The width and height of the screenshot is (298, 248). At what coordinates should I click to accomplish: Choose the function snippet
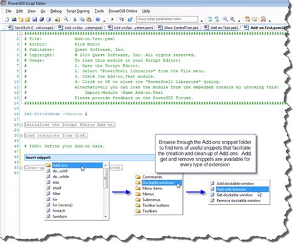(x=60, y=217)
